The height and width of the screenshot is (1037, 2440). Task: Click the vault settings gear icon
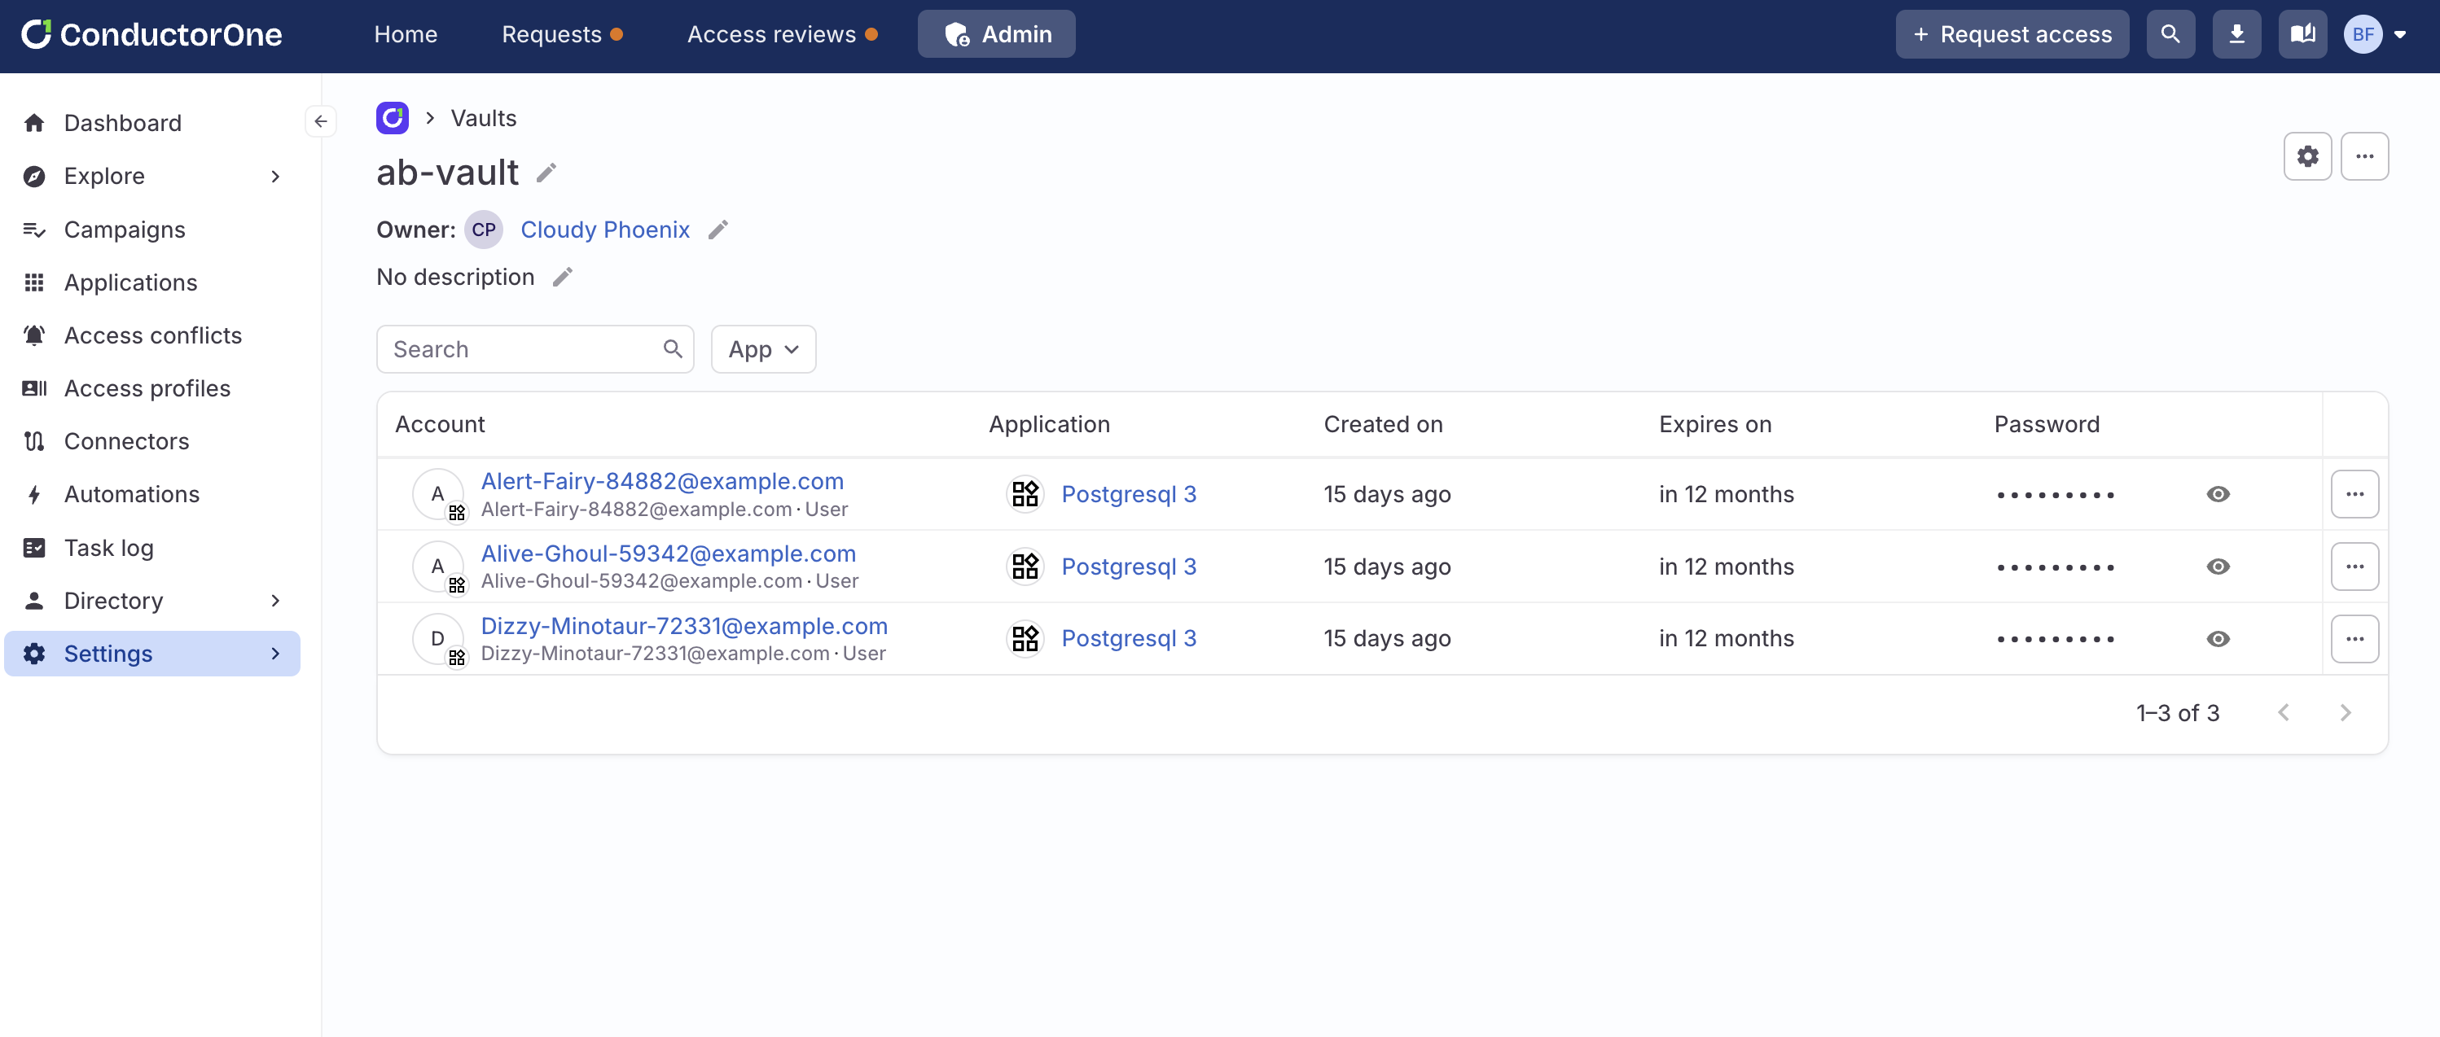click(x=2306, y=156)
